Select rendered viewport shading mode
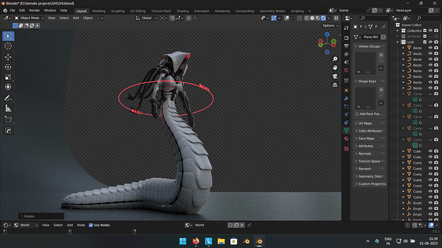Image resolution: width=442 pixels, height=248 pixels. pos(323,18)
